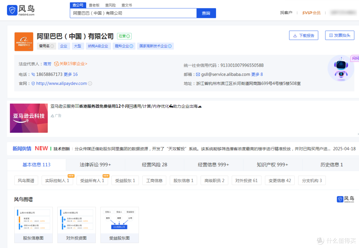Click the 关联19家企业 icon
This screenshot has height=248, width=359.
[x=56, y=64]
